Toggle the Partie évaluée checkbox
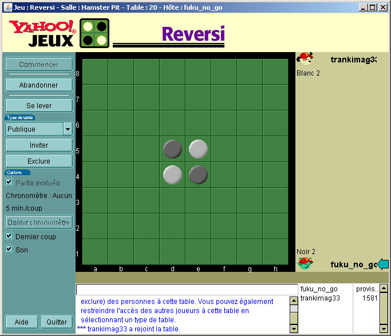Viewport: 391px width, 336px height. click(9, 182)
